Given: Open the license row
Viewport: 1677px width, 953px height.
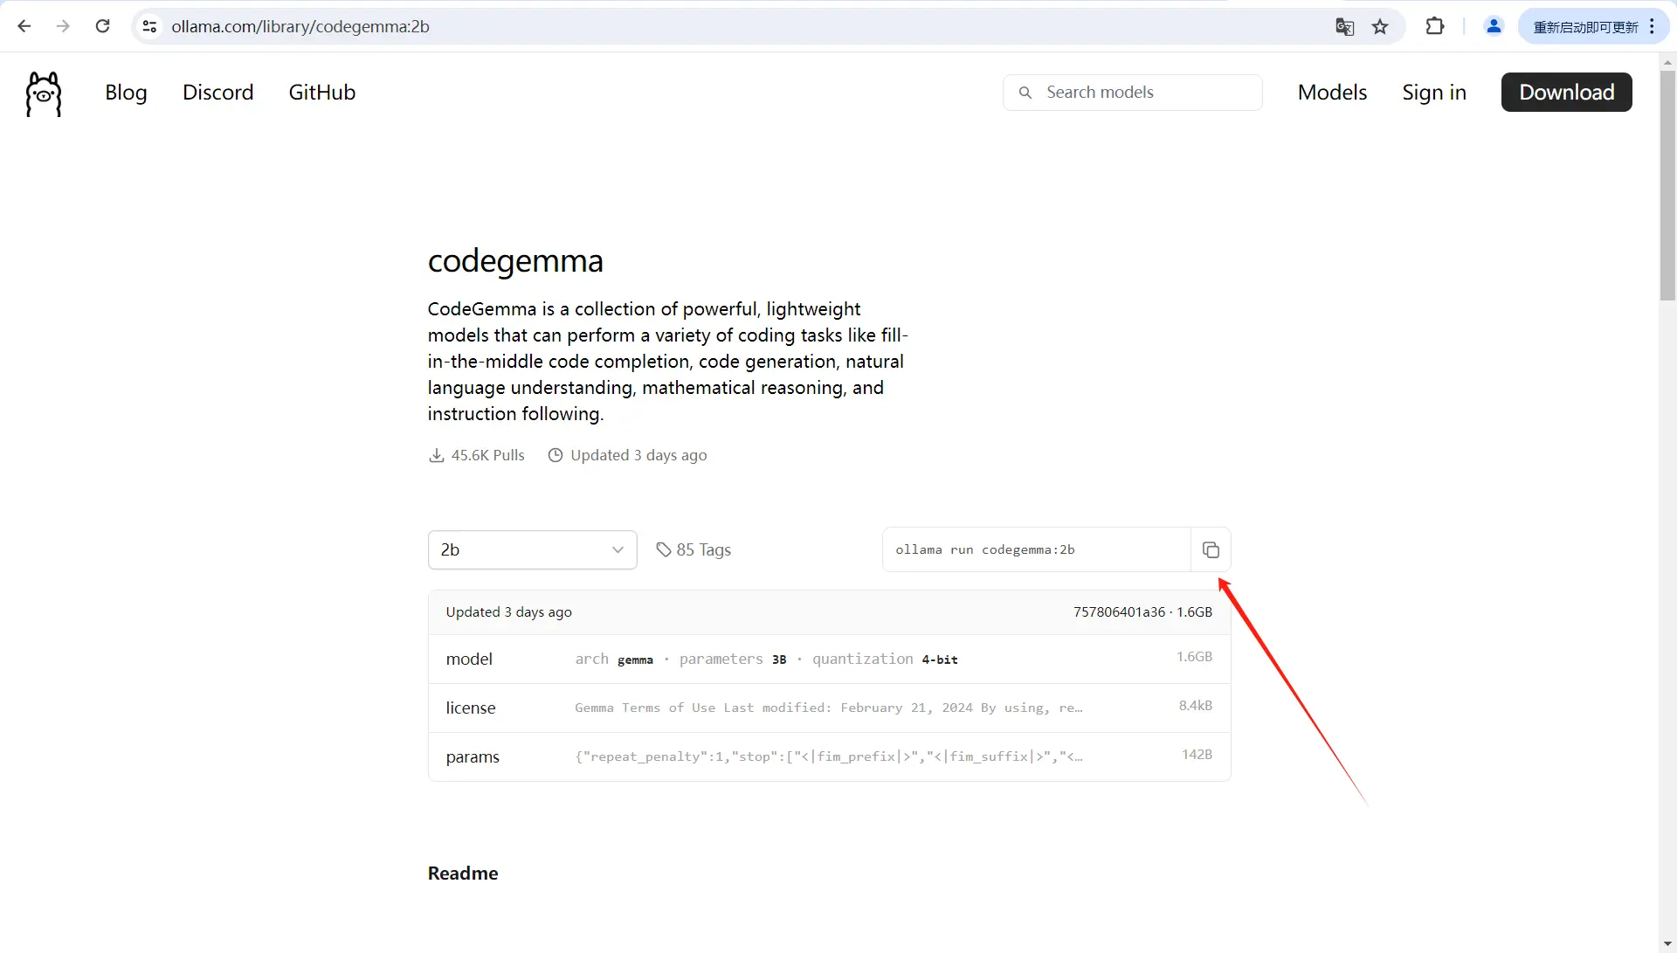Looking at the screenshot, I should coord(829,708).
